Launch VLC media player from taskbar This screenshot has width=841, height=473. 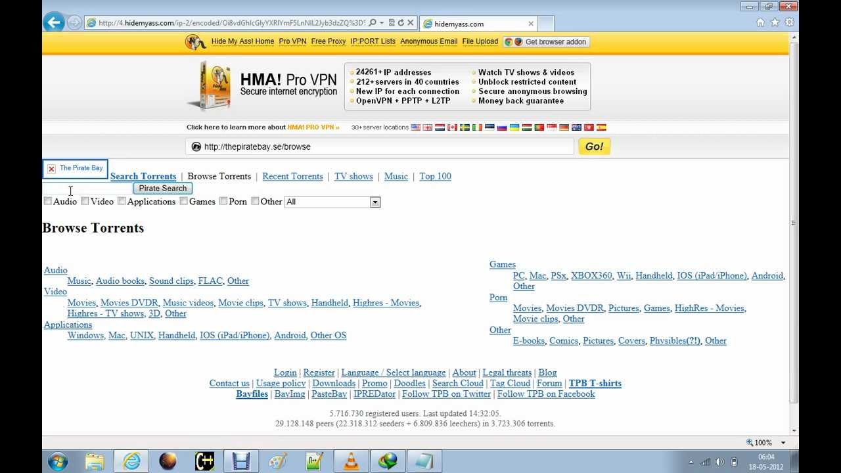[352, 461]
